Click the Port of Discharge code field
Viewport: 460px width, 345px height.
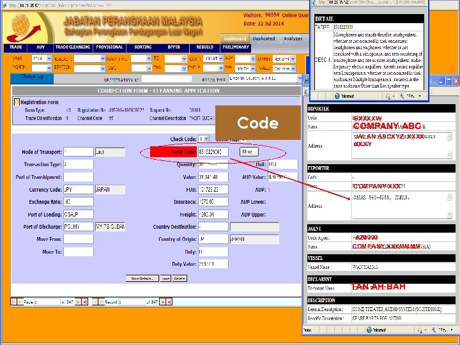(x=79, y=227)
